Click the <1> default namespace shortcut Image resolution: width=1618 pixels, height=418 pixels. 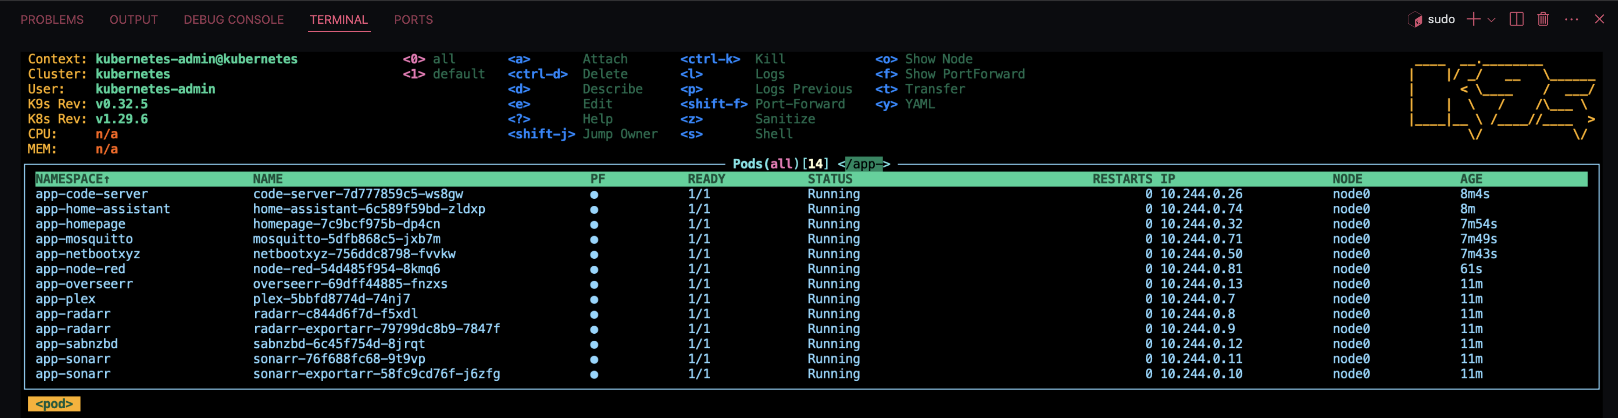(444, 74)
